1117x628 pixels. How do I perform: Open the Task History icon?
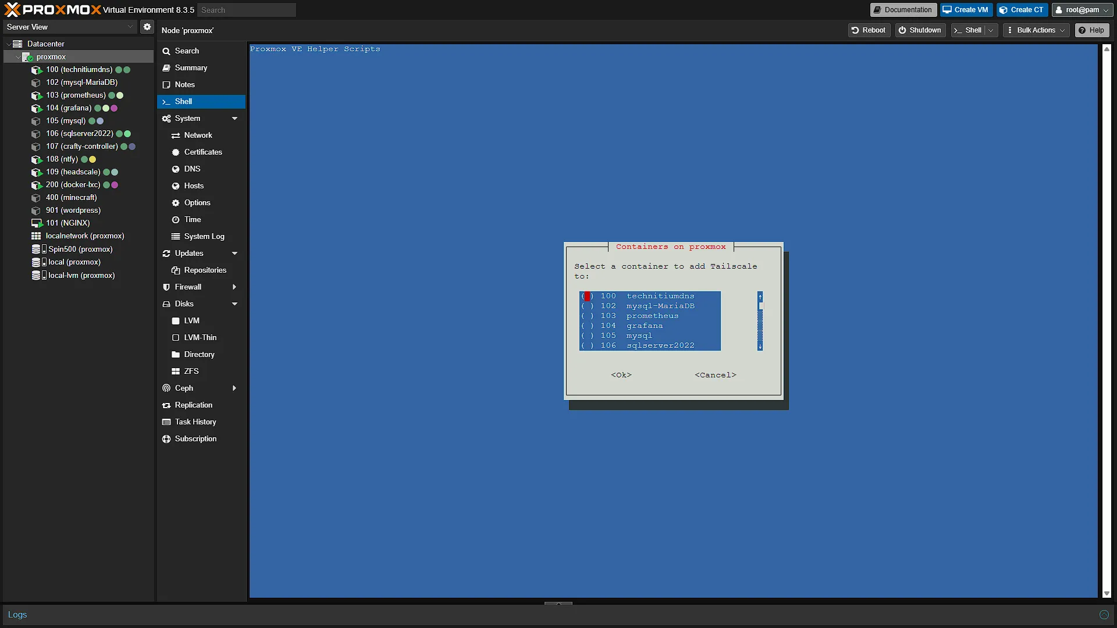click(x=166, y=422)
